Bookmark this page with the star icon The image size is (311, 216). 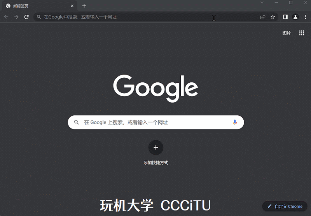(x=273, y=17)
